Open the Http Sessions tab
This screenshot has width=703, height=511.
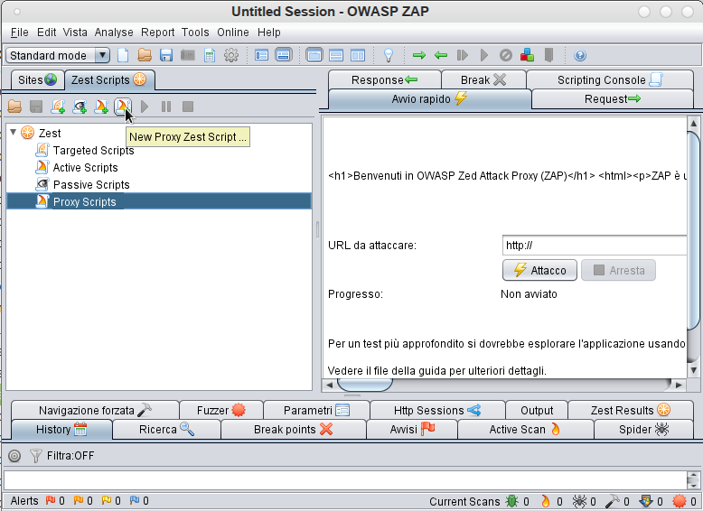pyautogui.click(x=437, y=410)
